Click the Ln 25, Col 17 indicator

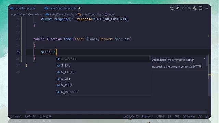tap(131, 116)
